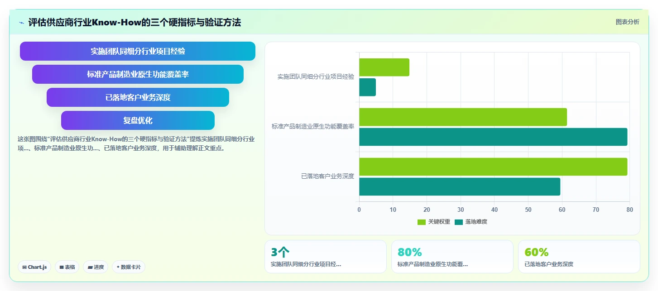Click the 60% data card

point(579,257)
